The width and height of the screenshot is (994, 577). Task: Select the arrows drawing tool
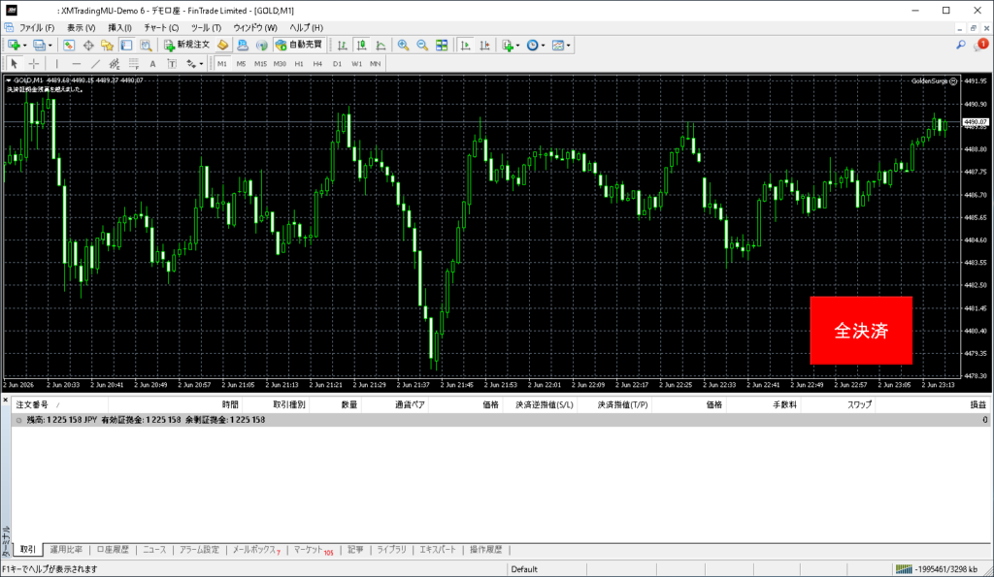(191, 63)
